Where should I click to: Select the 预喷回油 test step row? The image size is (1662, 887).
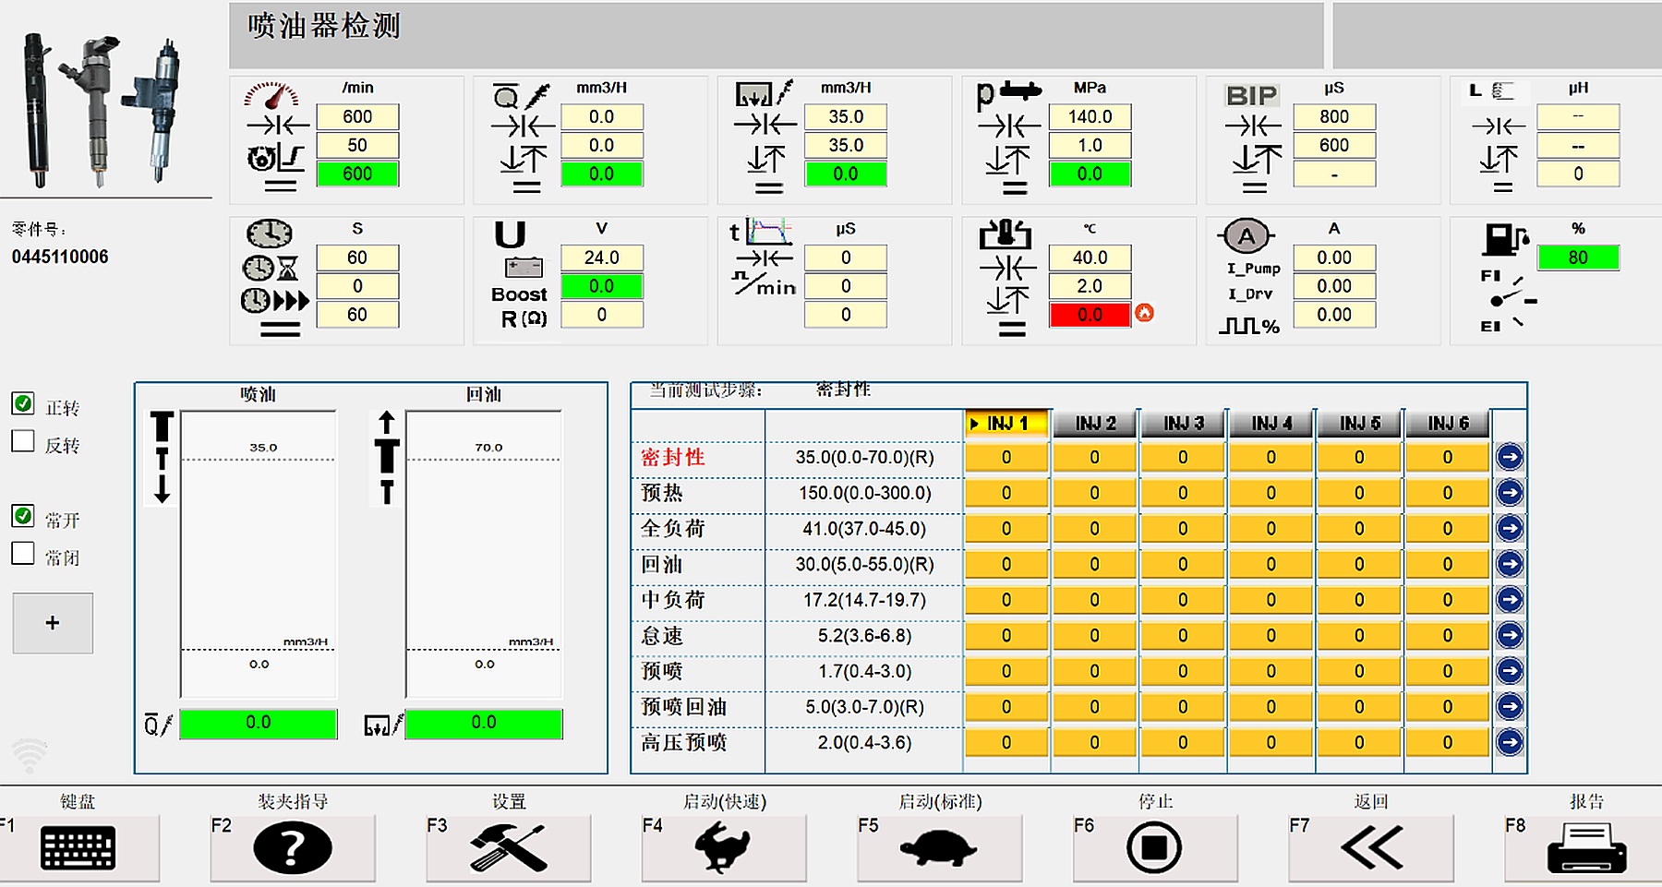[684, 707]
